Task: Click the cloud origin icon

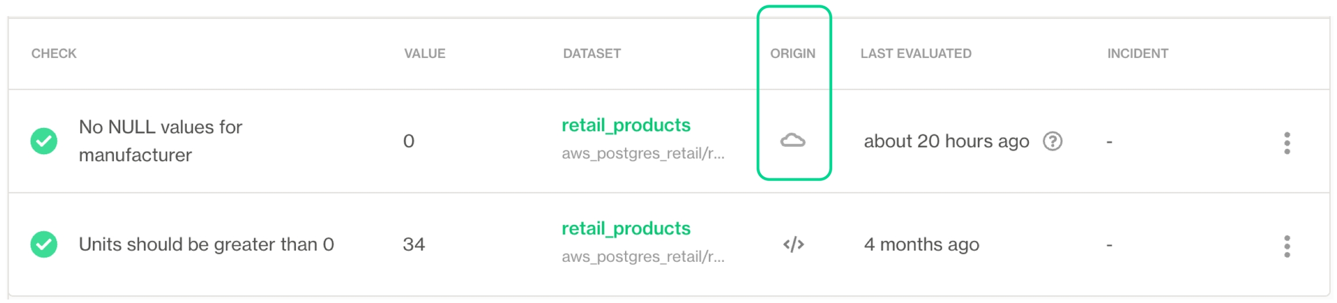Action: pos(793,141)
